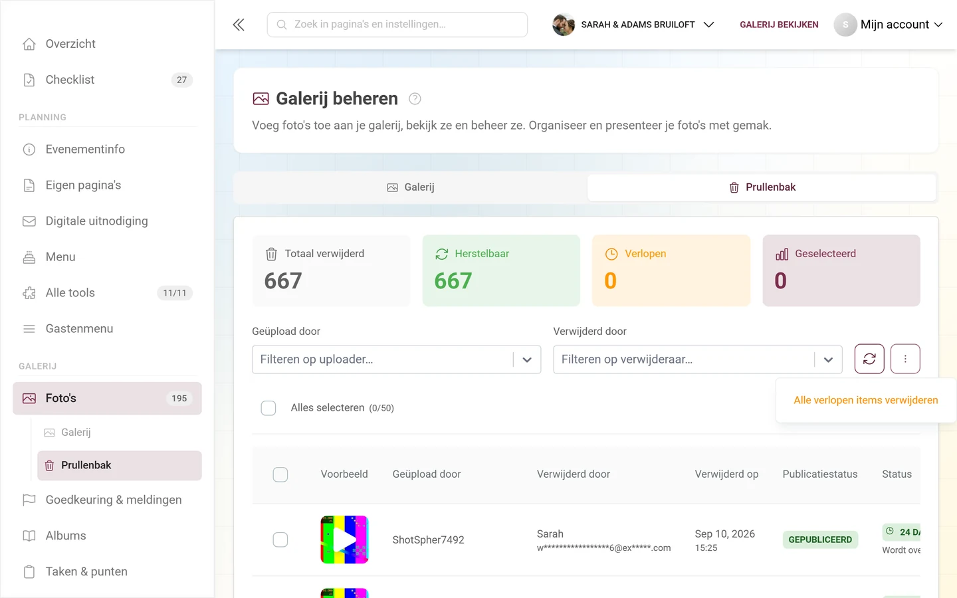Click the Digitale uitnodiging envelope icon
Screen dimensions: 957x598
29,221
